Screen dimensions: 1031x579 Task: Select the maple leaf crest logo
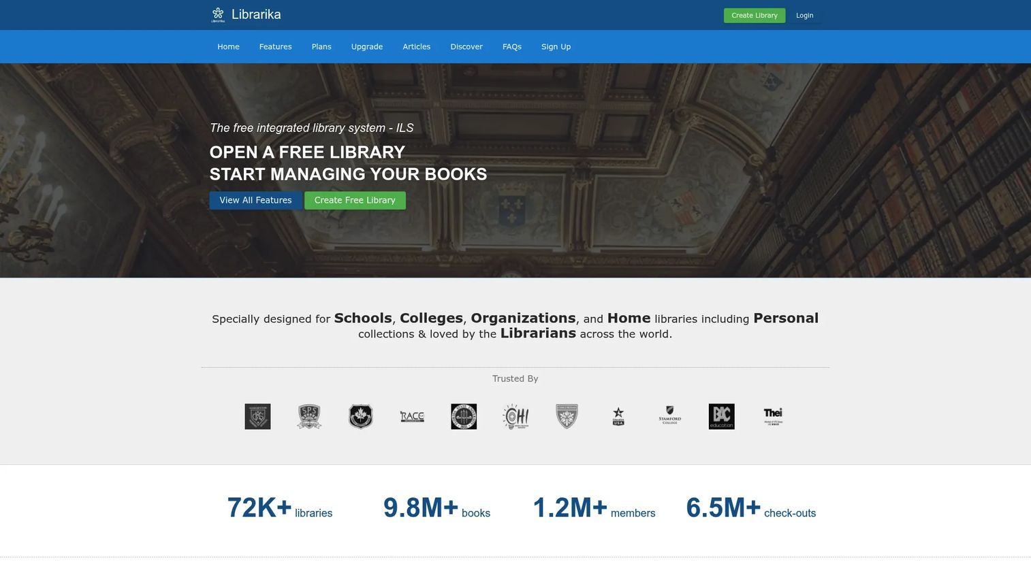(361, 416)
